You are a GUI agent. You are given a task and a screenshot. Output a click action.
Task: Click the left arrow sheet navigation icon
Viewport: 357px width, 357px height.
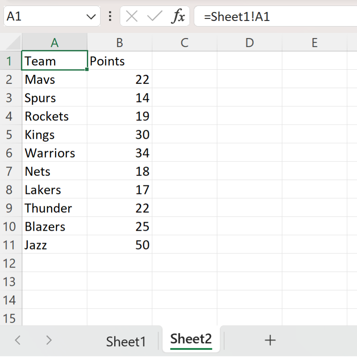coord(17,340)
